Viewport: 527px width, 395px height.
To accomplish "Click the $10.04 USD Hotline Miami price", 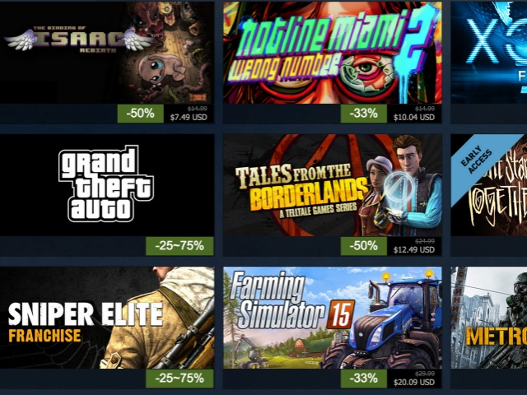I will [x=413, y=117].
